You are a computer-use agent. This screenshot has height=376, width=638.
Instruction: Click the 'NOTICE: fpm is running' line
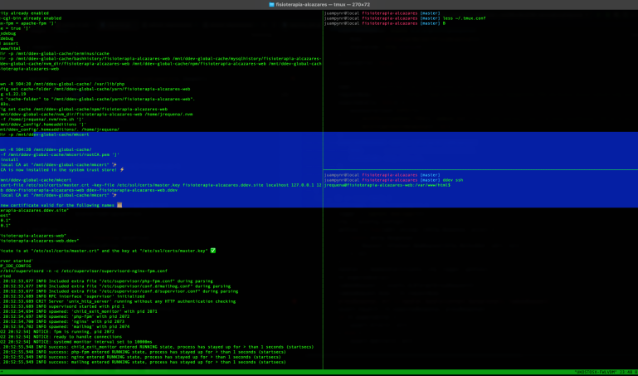pyautogui.click(x=57, y=332)
